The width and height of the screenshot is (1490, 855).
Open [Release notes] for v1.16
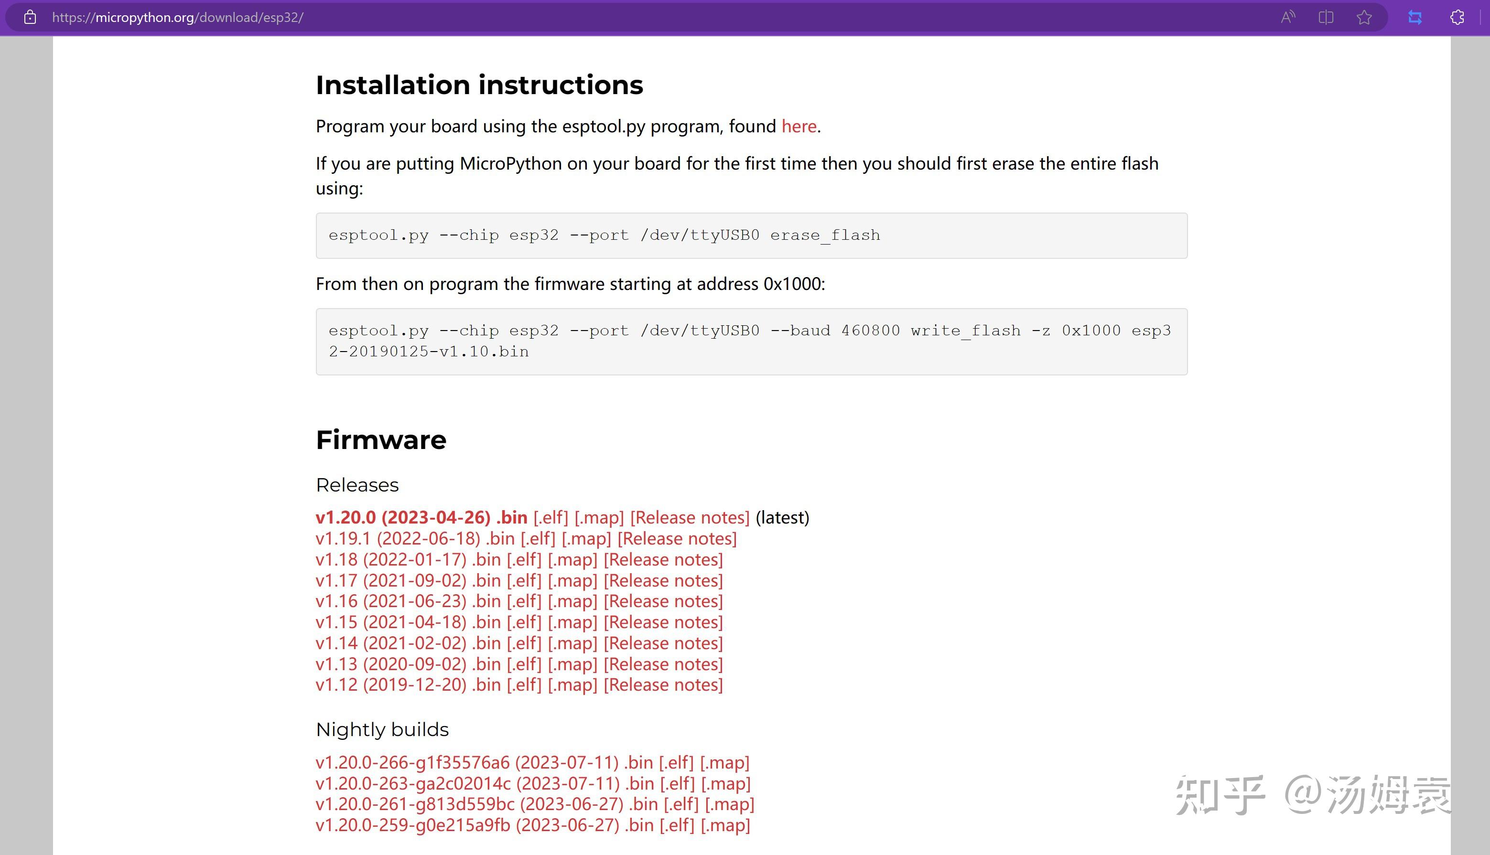(x=663, y=601)
